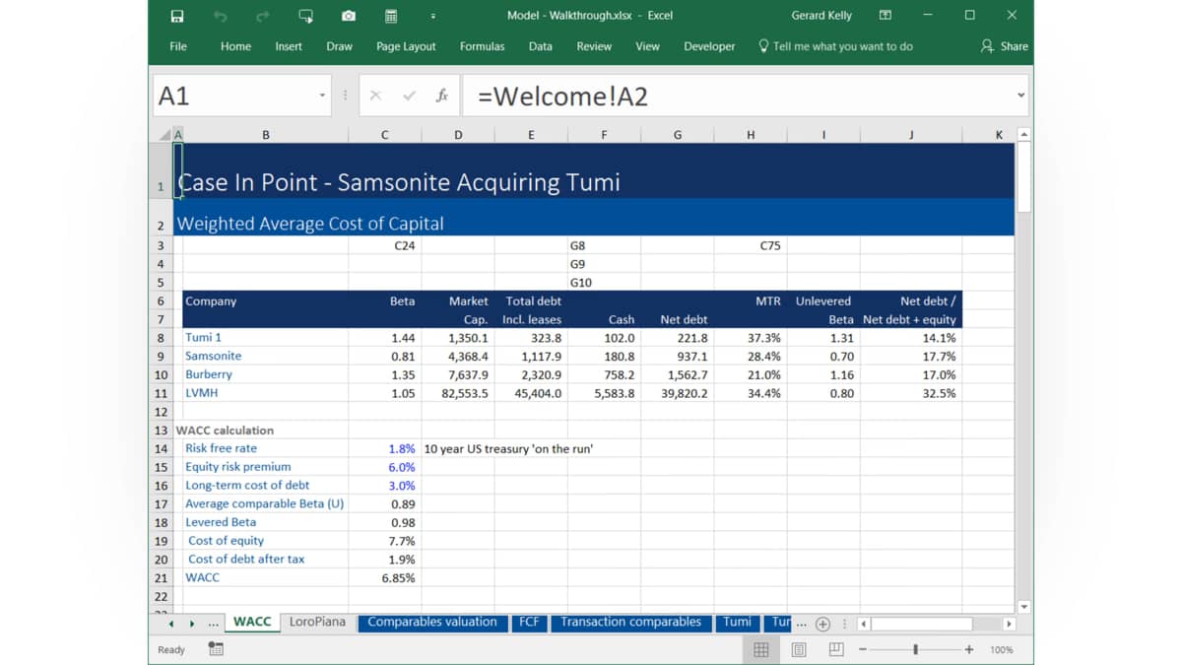The image size is (1182, 665).
Task: Open the Draw ribbon tab
Action: click(340, 46)
